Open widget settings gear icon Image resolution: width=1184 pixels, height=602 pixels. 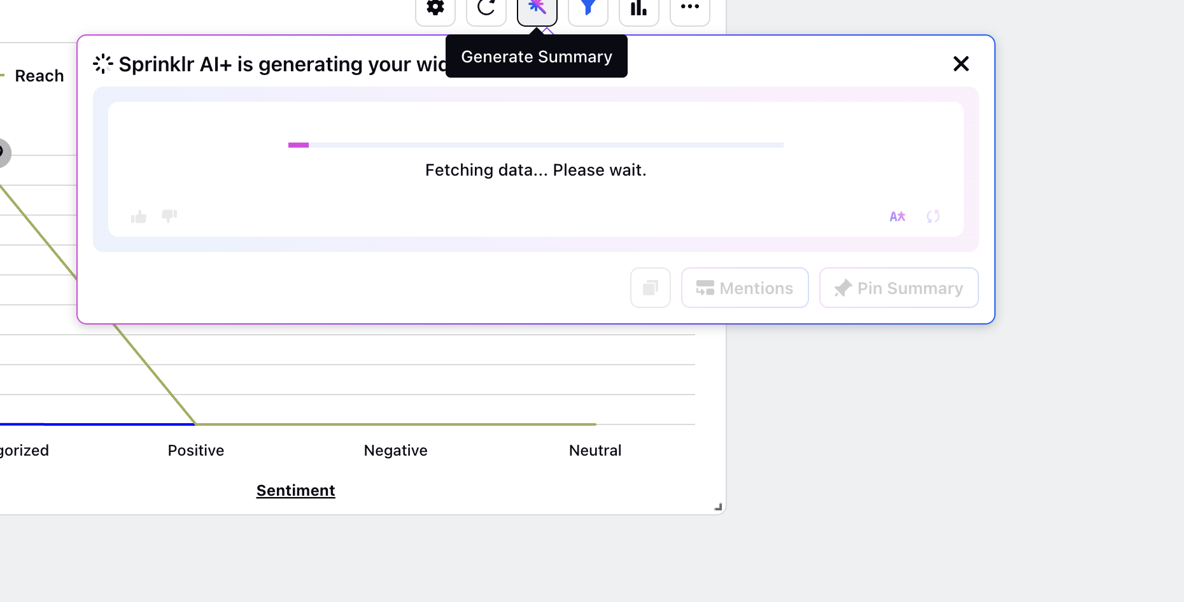tap(435, 9)
